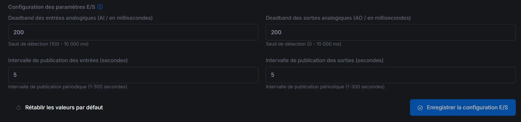Click the info icon beside Configuration des paramètres E/S
This screenshot has width=521, height=122.
[x=100, y=7]
